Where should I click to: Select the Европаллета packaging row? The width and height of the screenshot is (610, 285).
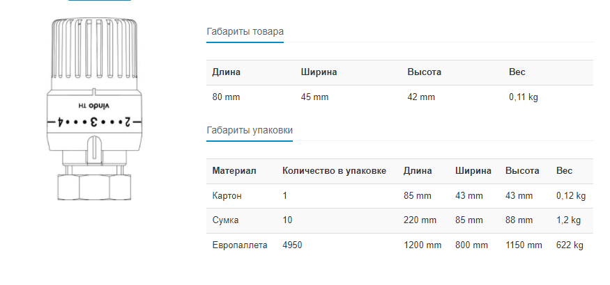coord(399,245)
